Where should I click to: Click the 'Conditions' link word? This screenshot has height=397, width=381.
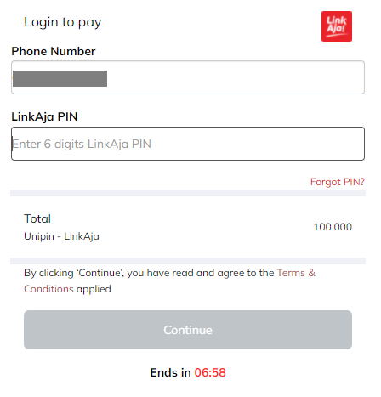(x=48, y=289)
